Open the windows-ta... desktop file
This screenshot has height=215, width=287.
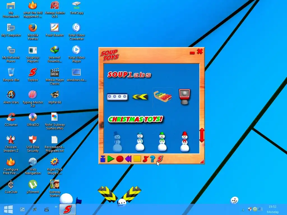tap(77, 74)
